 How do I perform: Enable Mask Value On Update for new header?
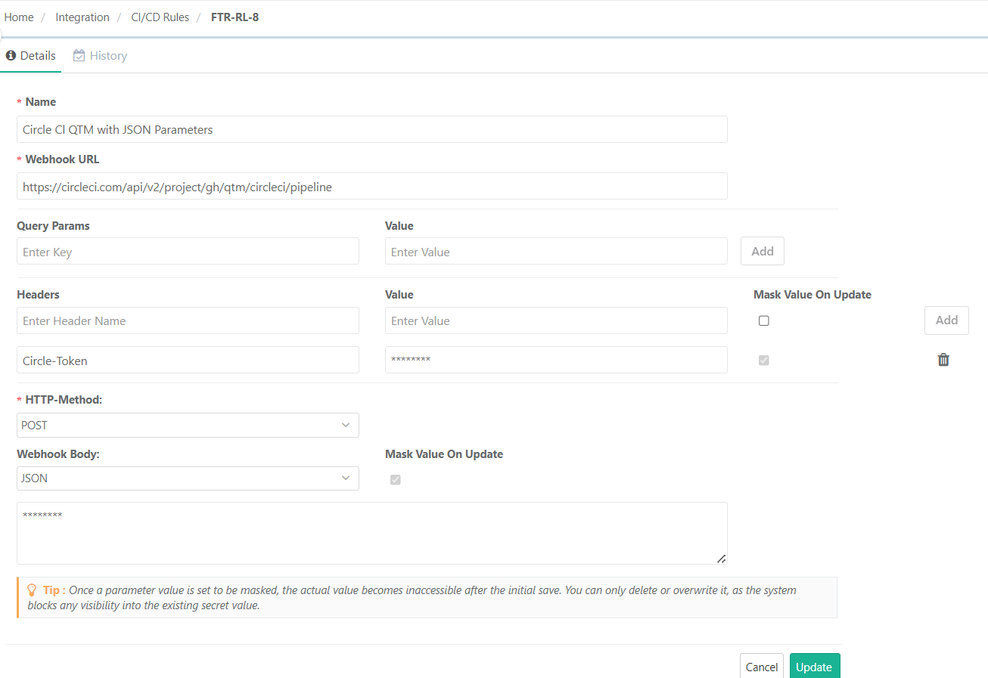763,320
